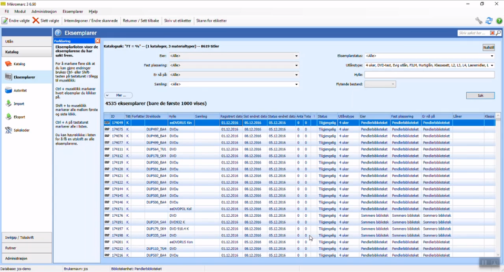Open the Administrasjon menu
This screenshot has height=272, width=504.
[x=44, y=11]
